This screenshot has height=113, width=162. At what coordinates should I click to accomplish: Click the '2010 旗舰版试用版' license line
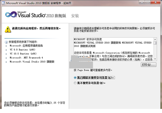click(85, 46)
